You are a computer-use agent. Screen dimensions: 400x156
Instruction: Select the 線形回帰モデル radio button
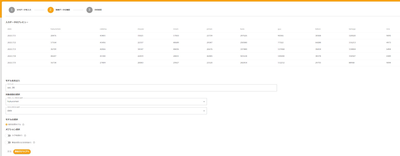click(7, 125)
